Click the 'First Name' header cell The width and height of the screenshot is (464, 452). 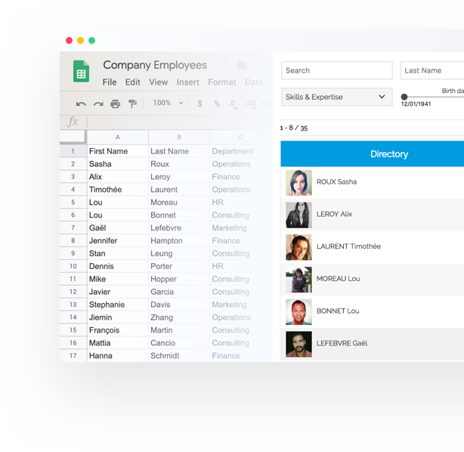point(118,151)
